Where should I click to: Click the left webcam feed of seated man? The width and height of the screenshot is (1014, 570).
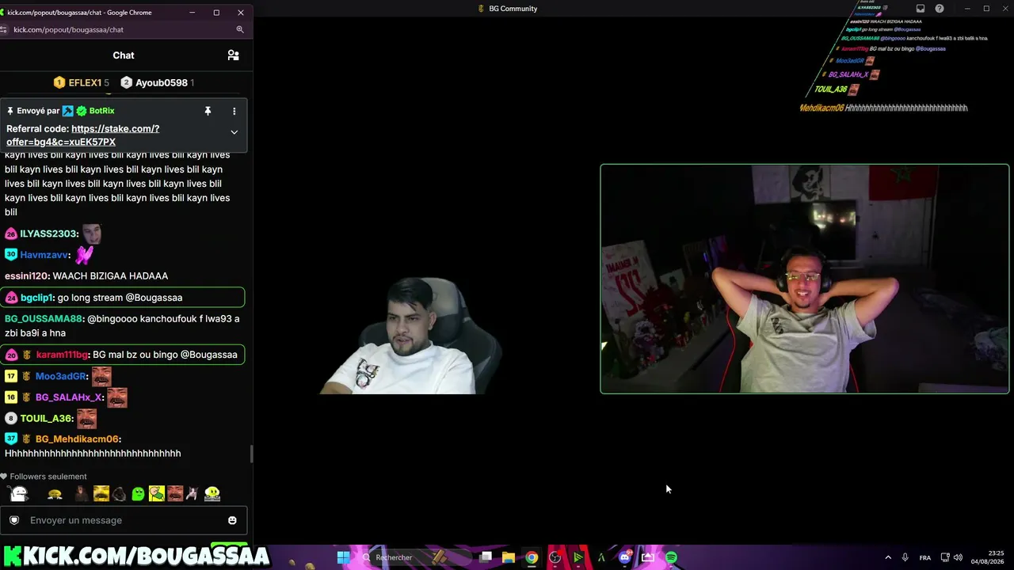410,335
